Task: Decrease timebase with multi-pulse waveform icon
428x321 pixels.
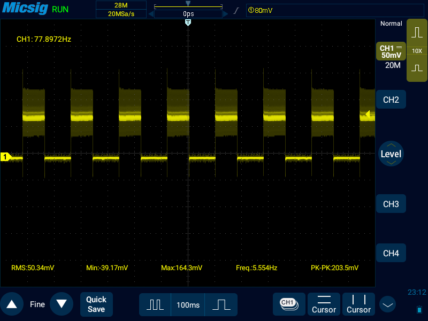Action: click(155, 304)
